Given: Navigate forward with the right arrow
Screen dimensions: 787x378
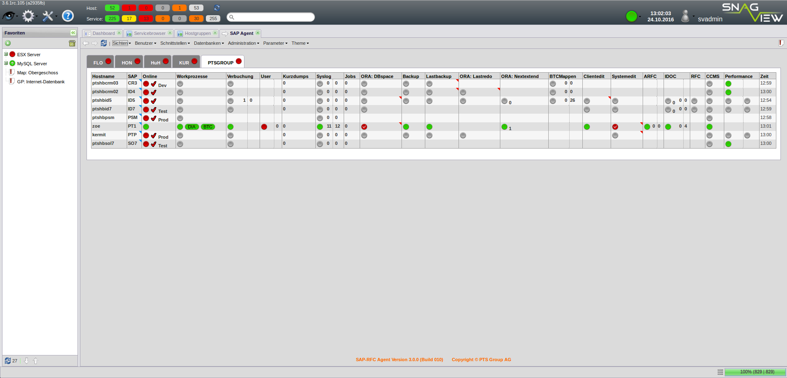Looking at the screenshot, I should (x=94, y=43).
